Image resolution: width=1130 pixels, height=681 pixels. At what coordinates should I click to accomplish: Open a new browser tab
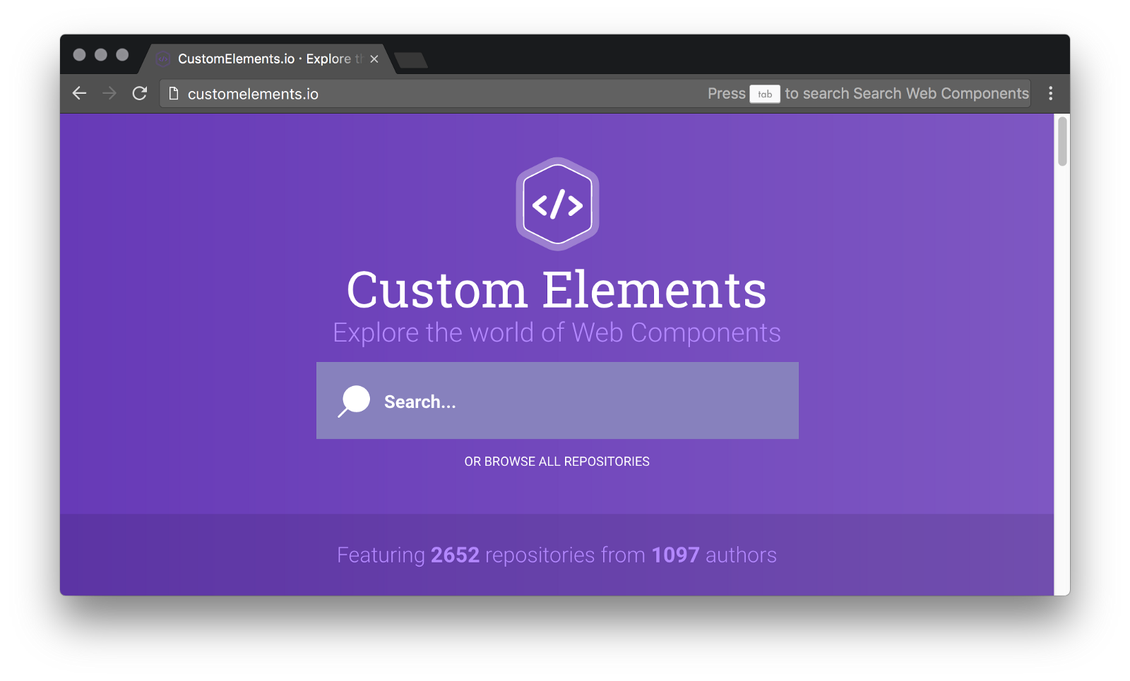click(411, 61)
